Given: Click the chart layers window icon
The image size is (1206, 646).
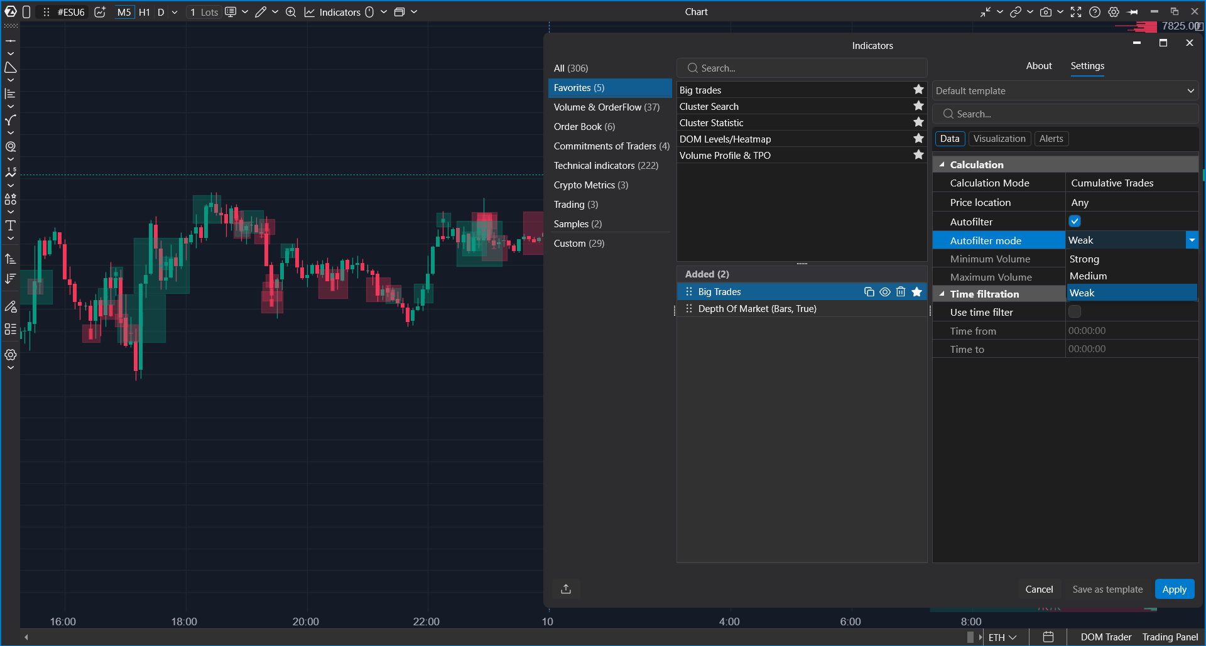Looking at the screenshot, I should point(399,12).
